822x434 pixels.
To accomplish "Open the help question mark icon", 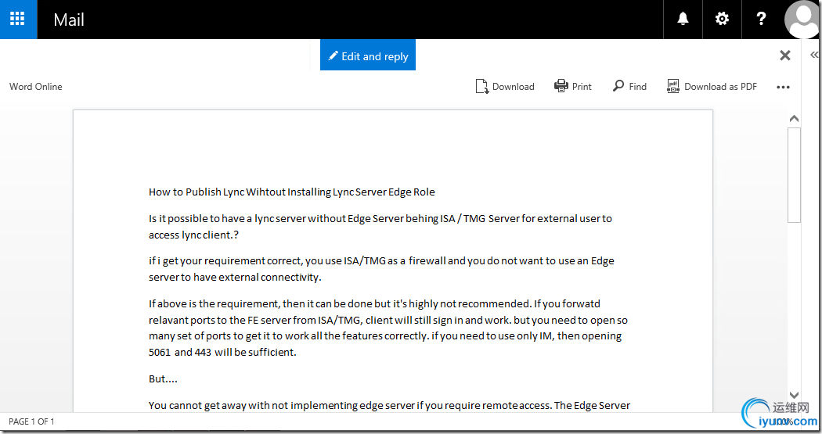I will [761, 20].
